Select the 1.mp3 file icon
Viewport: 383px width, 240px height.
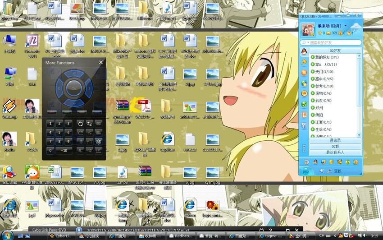(x=122, y=175)
